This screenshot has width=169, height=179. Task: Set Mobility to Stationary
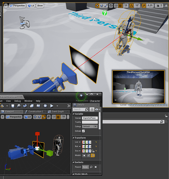(x=88, y=155)
